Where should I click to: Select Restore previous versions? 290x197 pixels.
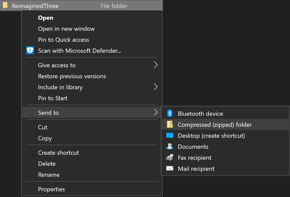pyautogui.click(x=72, y=76)
